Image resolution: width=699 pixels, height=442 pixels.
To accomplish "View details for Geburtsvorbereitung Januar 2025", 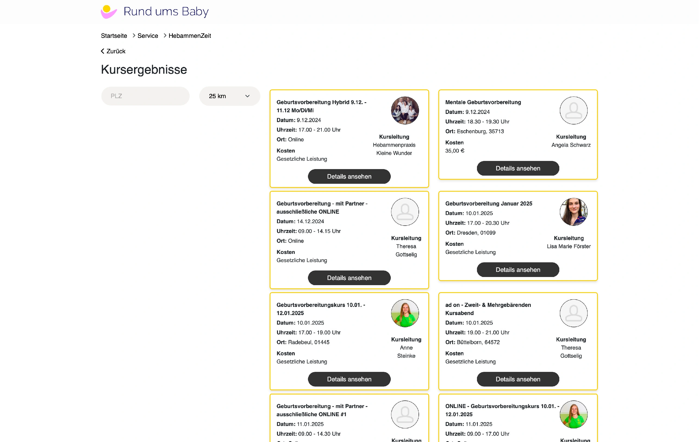I will point(518,270).
